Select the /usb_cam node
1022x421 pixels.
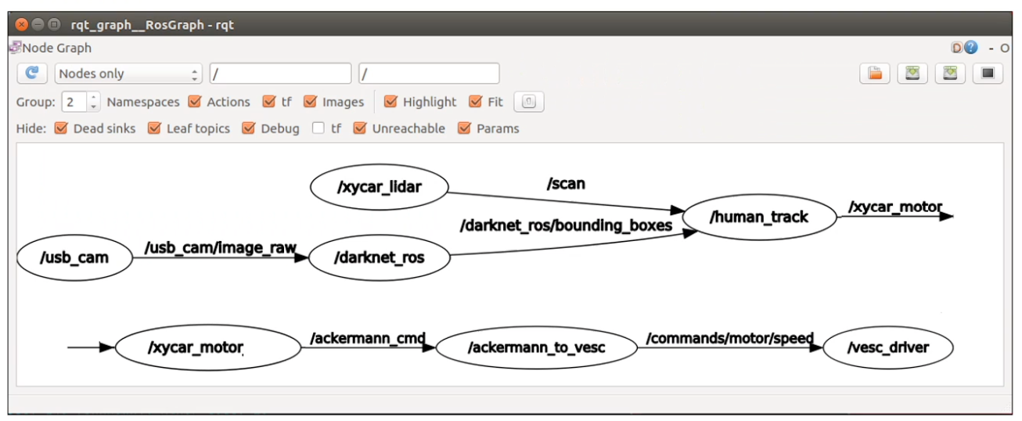coord(74,257)
